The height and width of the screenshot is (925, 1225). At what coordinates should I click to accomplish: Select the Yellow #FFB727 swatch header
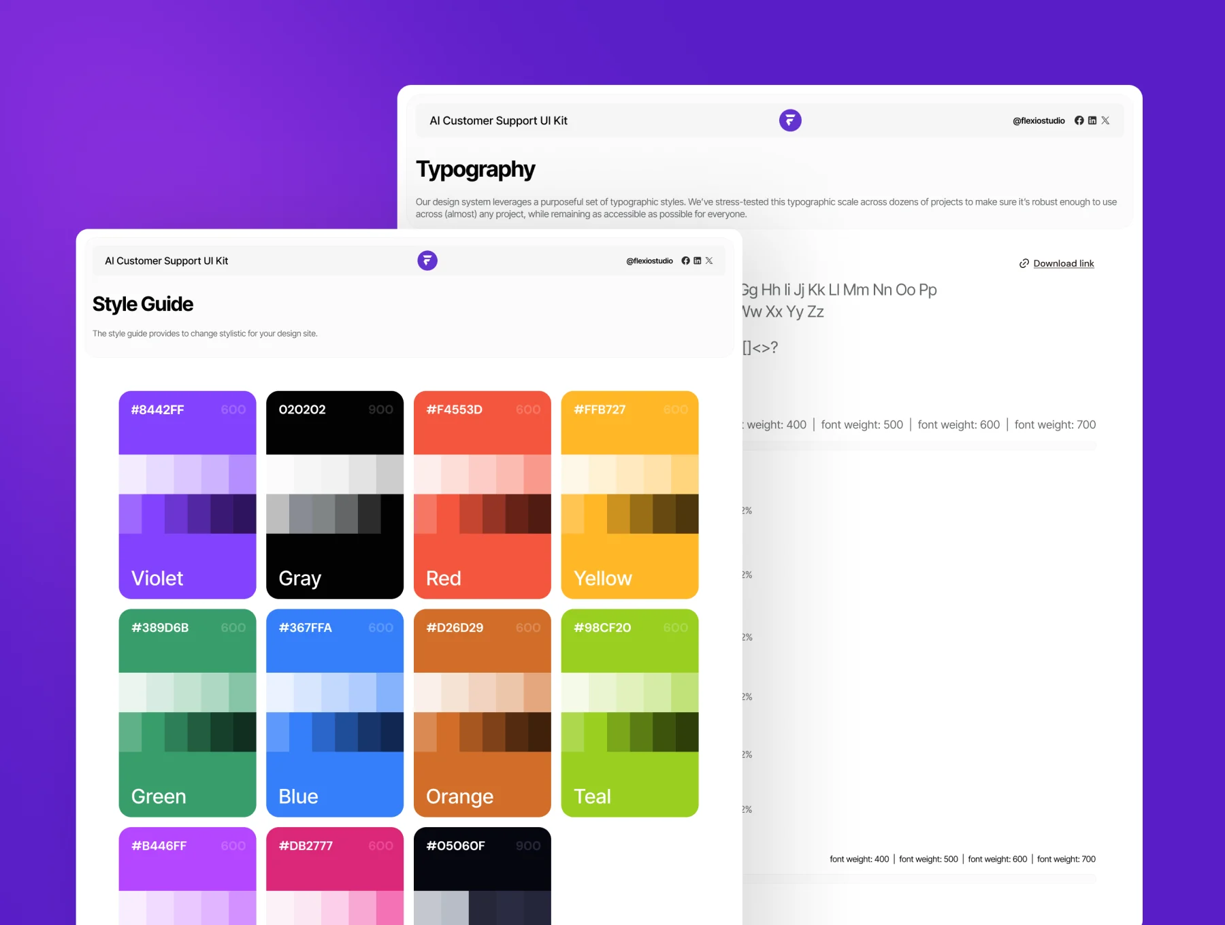click(x=630, y=422)
